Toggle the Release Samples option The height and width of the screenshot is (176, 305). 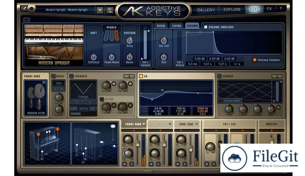tap(254, 60)
